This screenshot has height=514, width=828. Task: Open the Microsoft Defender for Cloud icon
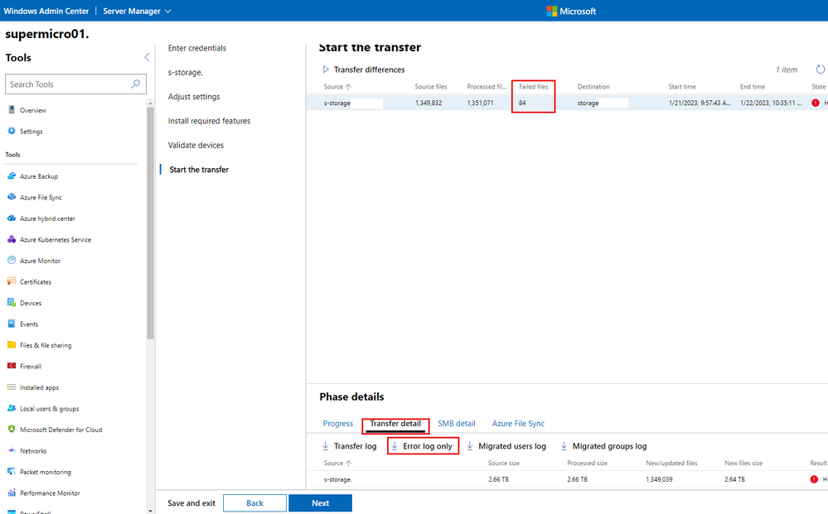click(x=12, y=429)
